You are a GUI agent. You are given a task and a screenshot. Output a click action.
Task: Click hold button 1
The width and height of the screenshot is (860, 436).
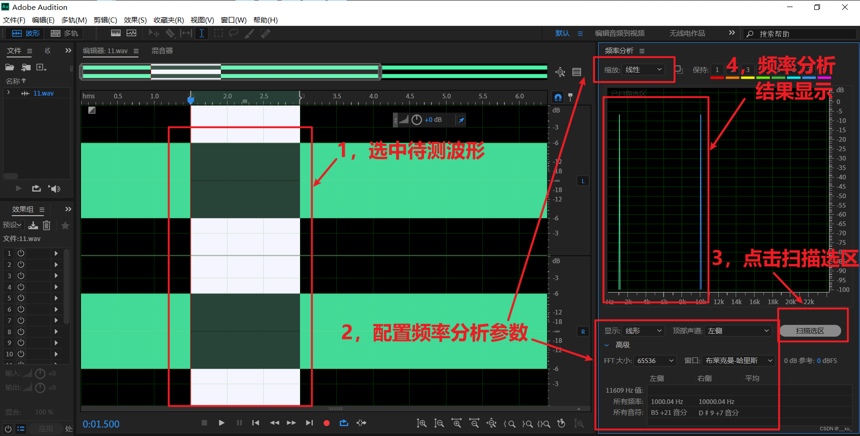[x=717, y=70]
